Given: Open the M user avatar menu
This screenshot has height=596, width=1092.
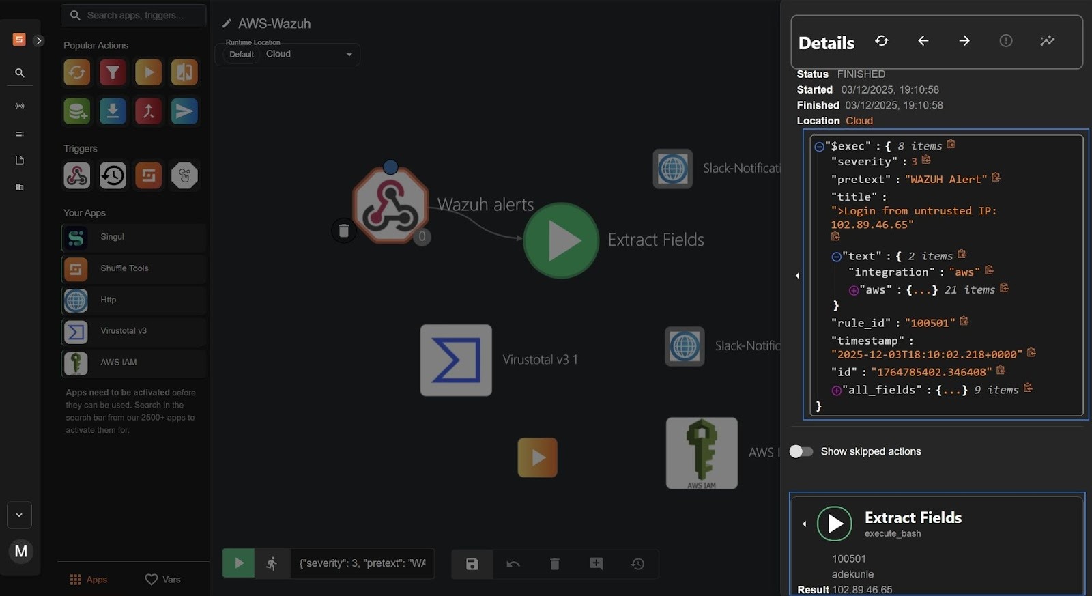Looking at the screenshot, I should pyautogui.click(x=21, y=551).
